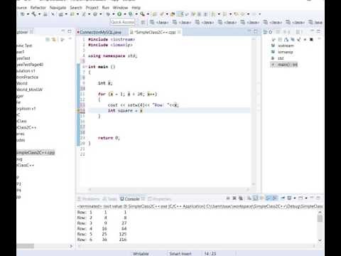The image size is (341, 256).
Task: Click the Smart Insert status bar field
Action: point(180,254)
